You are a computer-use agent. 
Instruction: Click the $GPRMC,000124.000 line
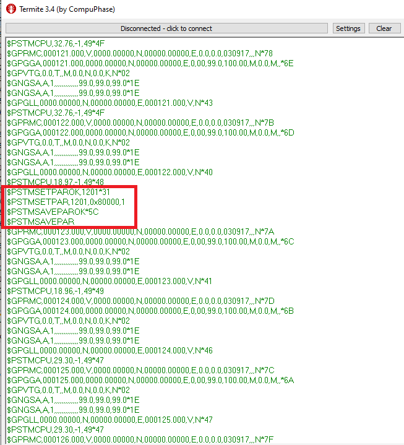click(x=140, y=301)
